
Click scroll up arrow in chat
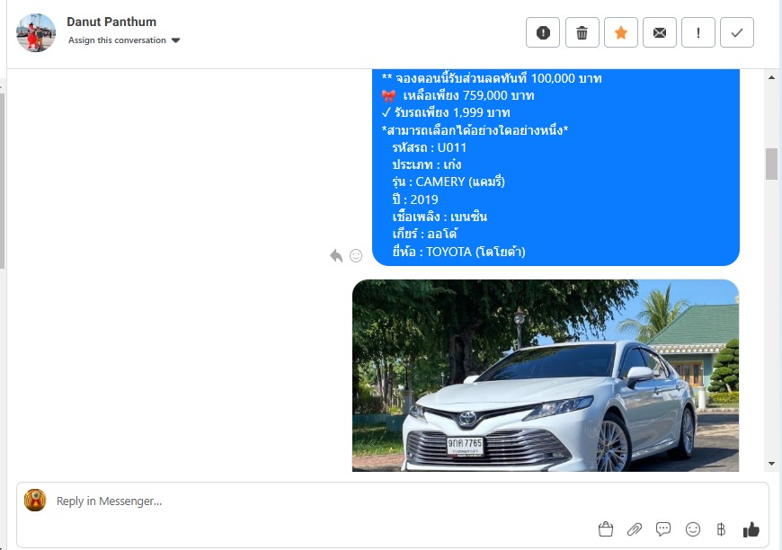point(771,77)
